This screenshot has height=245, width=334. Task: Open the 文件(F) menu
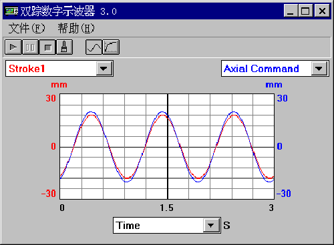pos(27,29)
